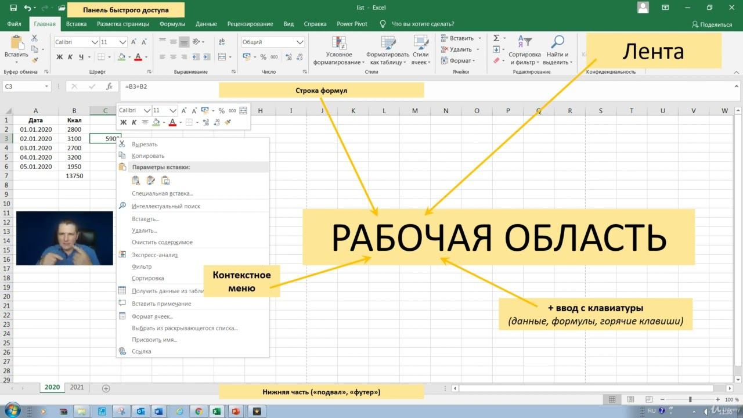
Task: Open Google Chrome from the taskbar
Action: point(199,411)
